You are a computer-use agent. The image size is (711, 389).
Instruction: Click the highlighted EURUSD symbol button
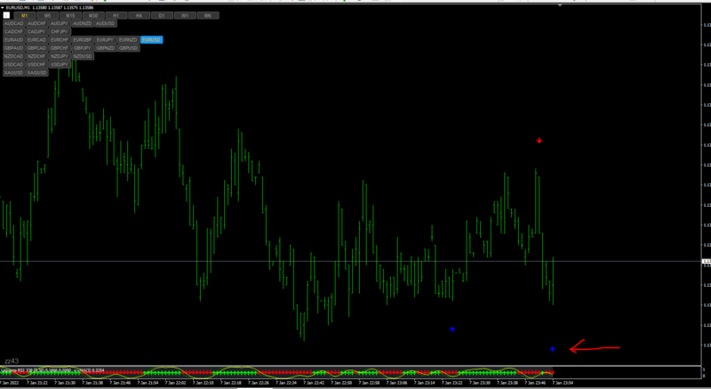[151, 40]
